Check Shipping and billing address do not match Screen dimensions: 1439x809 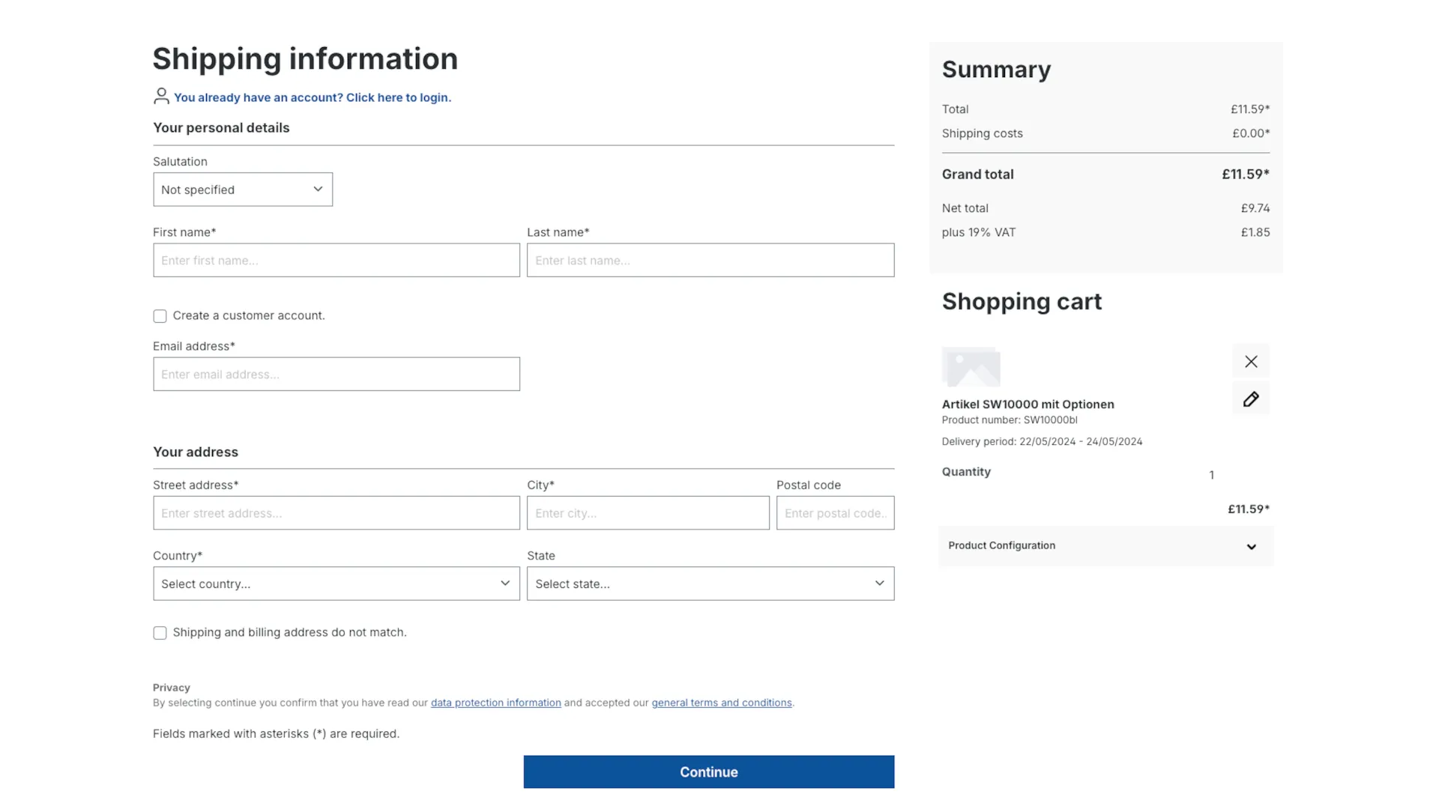tap(160, 633)
